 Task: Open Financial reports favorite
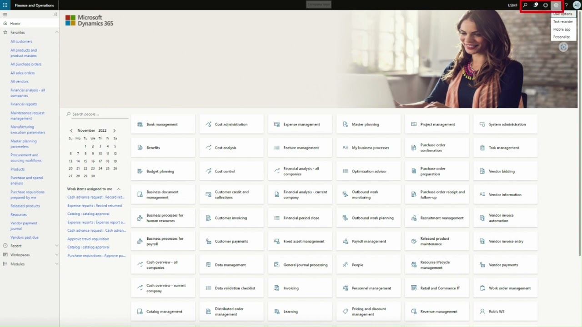click(24, 104)
